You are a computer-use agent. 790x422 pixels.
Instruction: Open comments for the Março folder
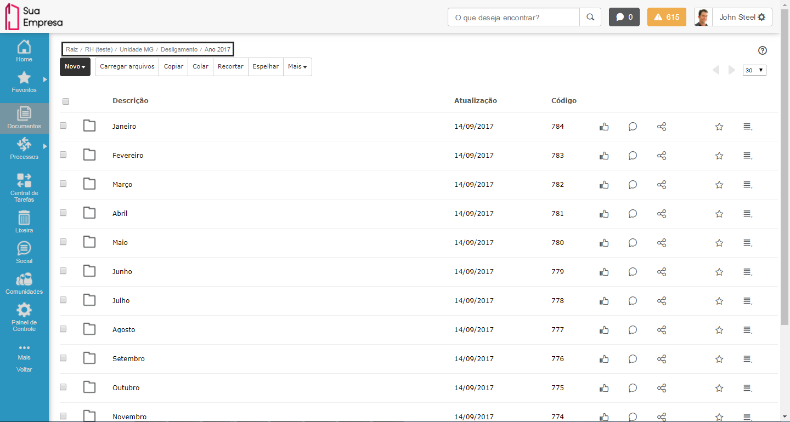[x=633, y=185]
